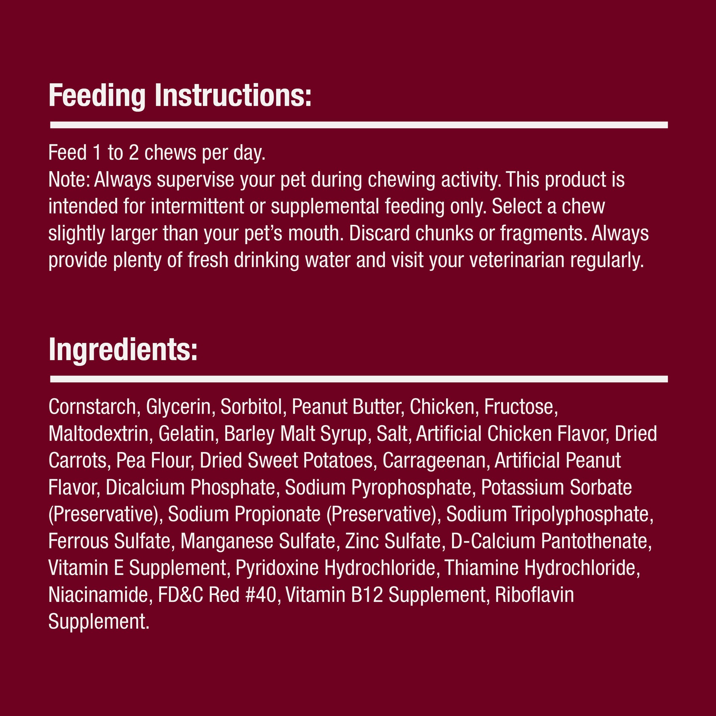Click 'FD&C Red #40' ingredient text
Screen dimensions: 716x716
coord(217,595)
